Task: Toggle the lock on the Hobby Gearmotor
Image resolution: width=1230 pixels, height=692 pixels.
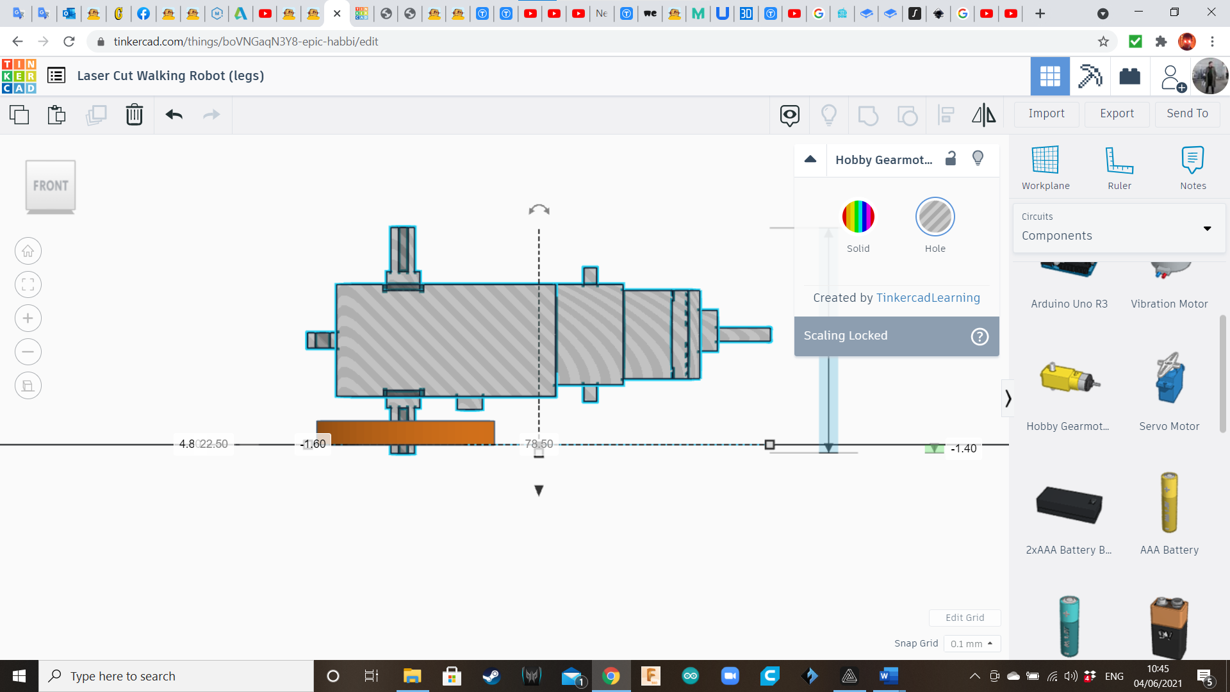Action: pyautogui.click(x=950, y=158)
